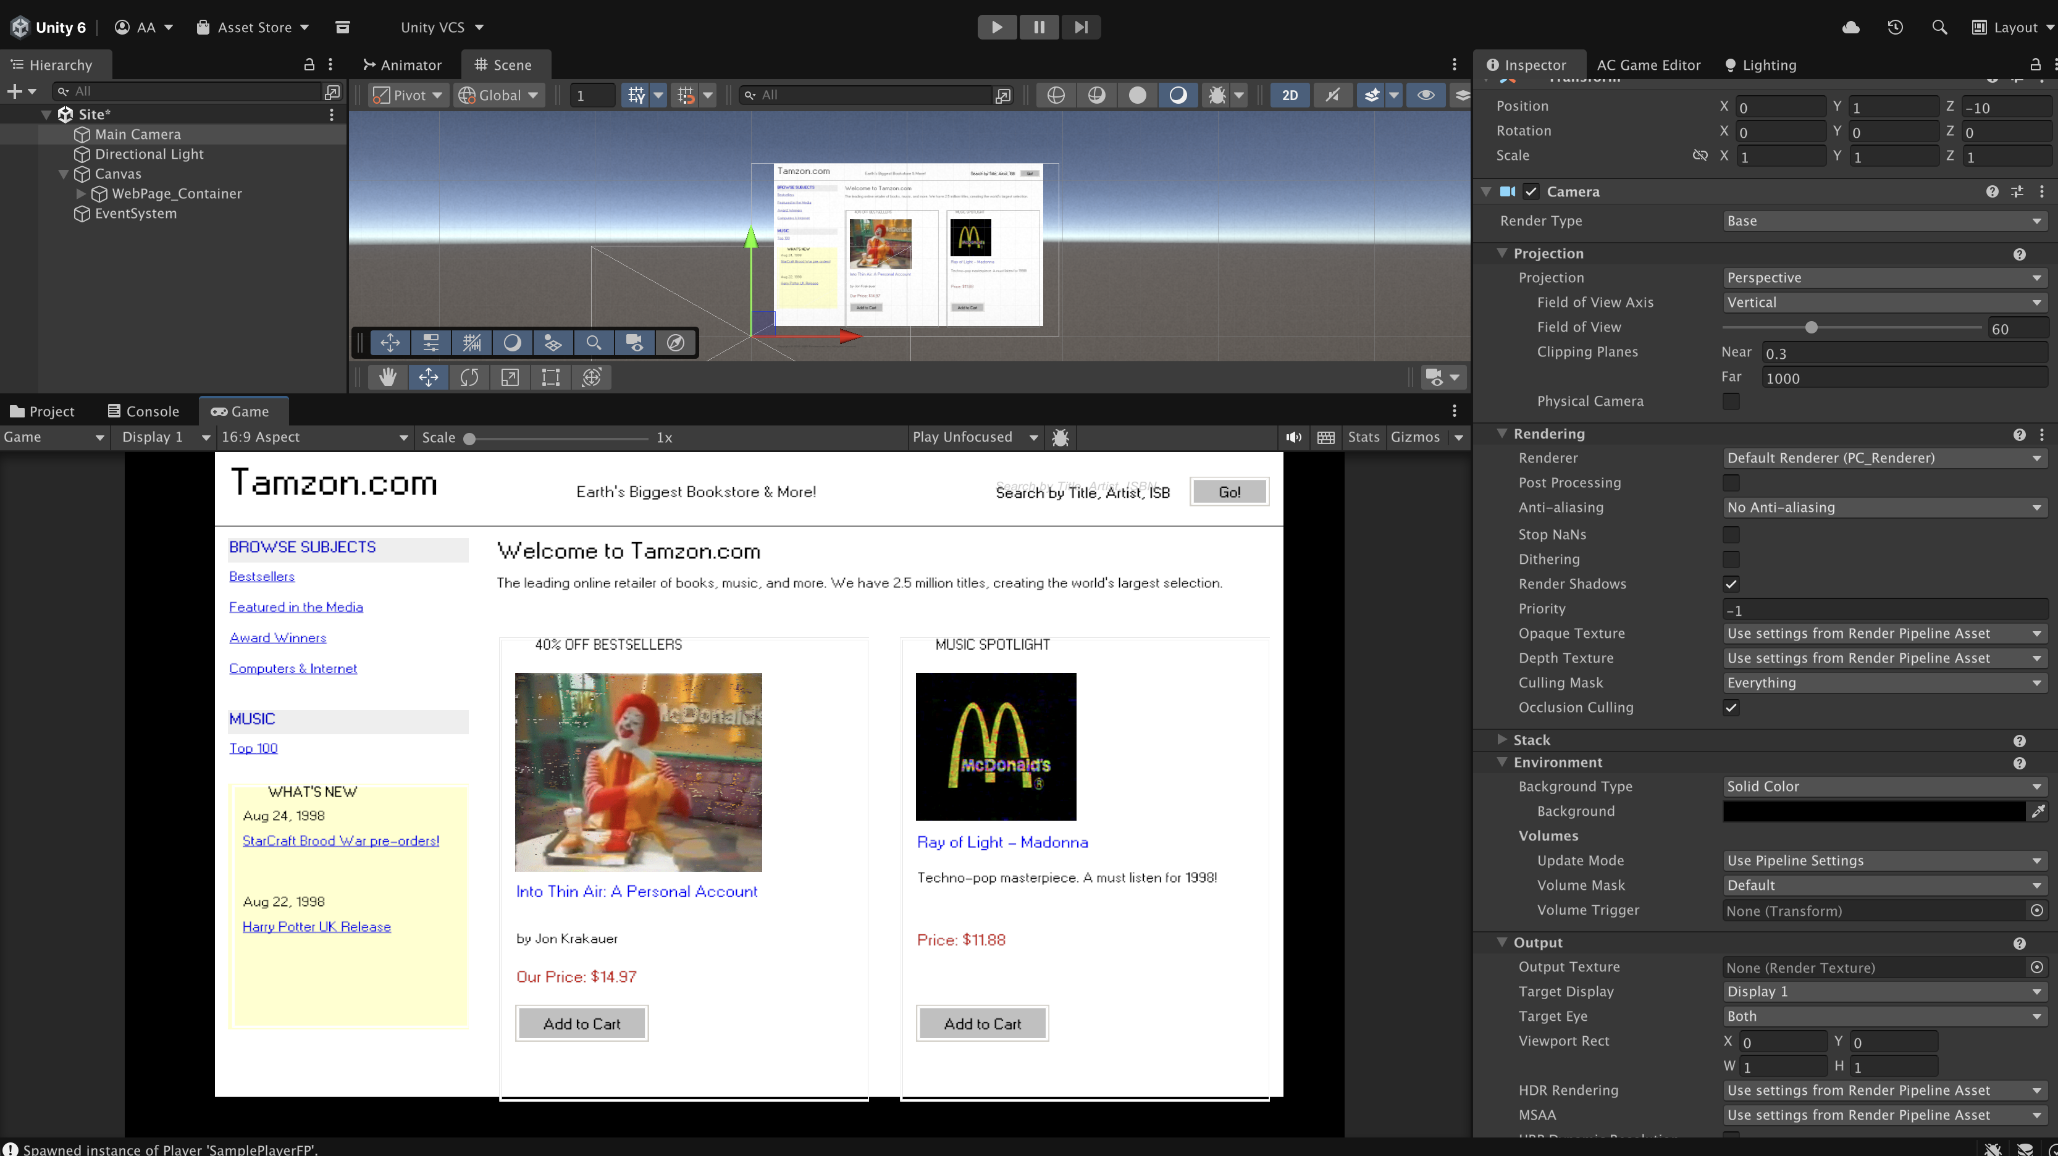
Task: Enable the Post Processing checkbox
Action: pos(1731,482)
